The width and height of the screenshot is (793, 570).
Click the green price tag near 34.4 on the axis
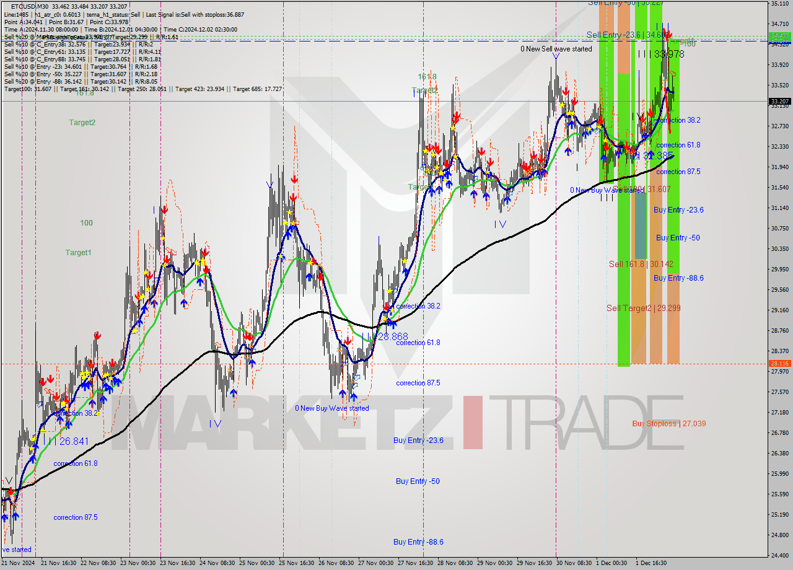pos(779,36)
